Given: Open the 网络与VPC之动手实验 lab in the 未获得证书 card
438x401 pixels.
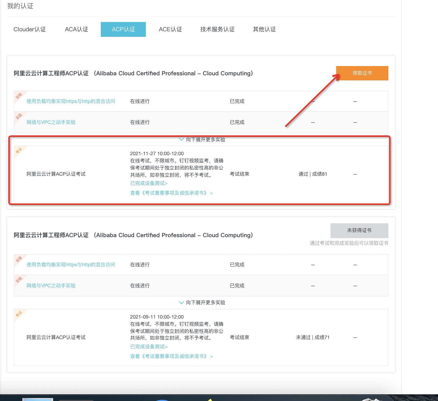Looking at the screenshot, I should [51, 286].
